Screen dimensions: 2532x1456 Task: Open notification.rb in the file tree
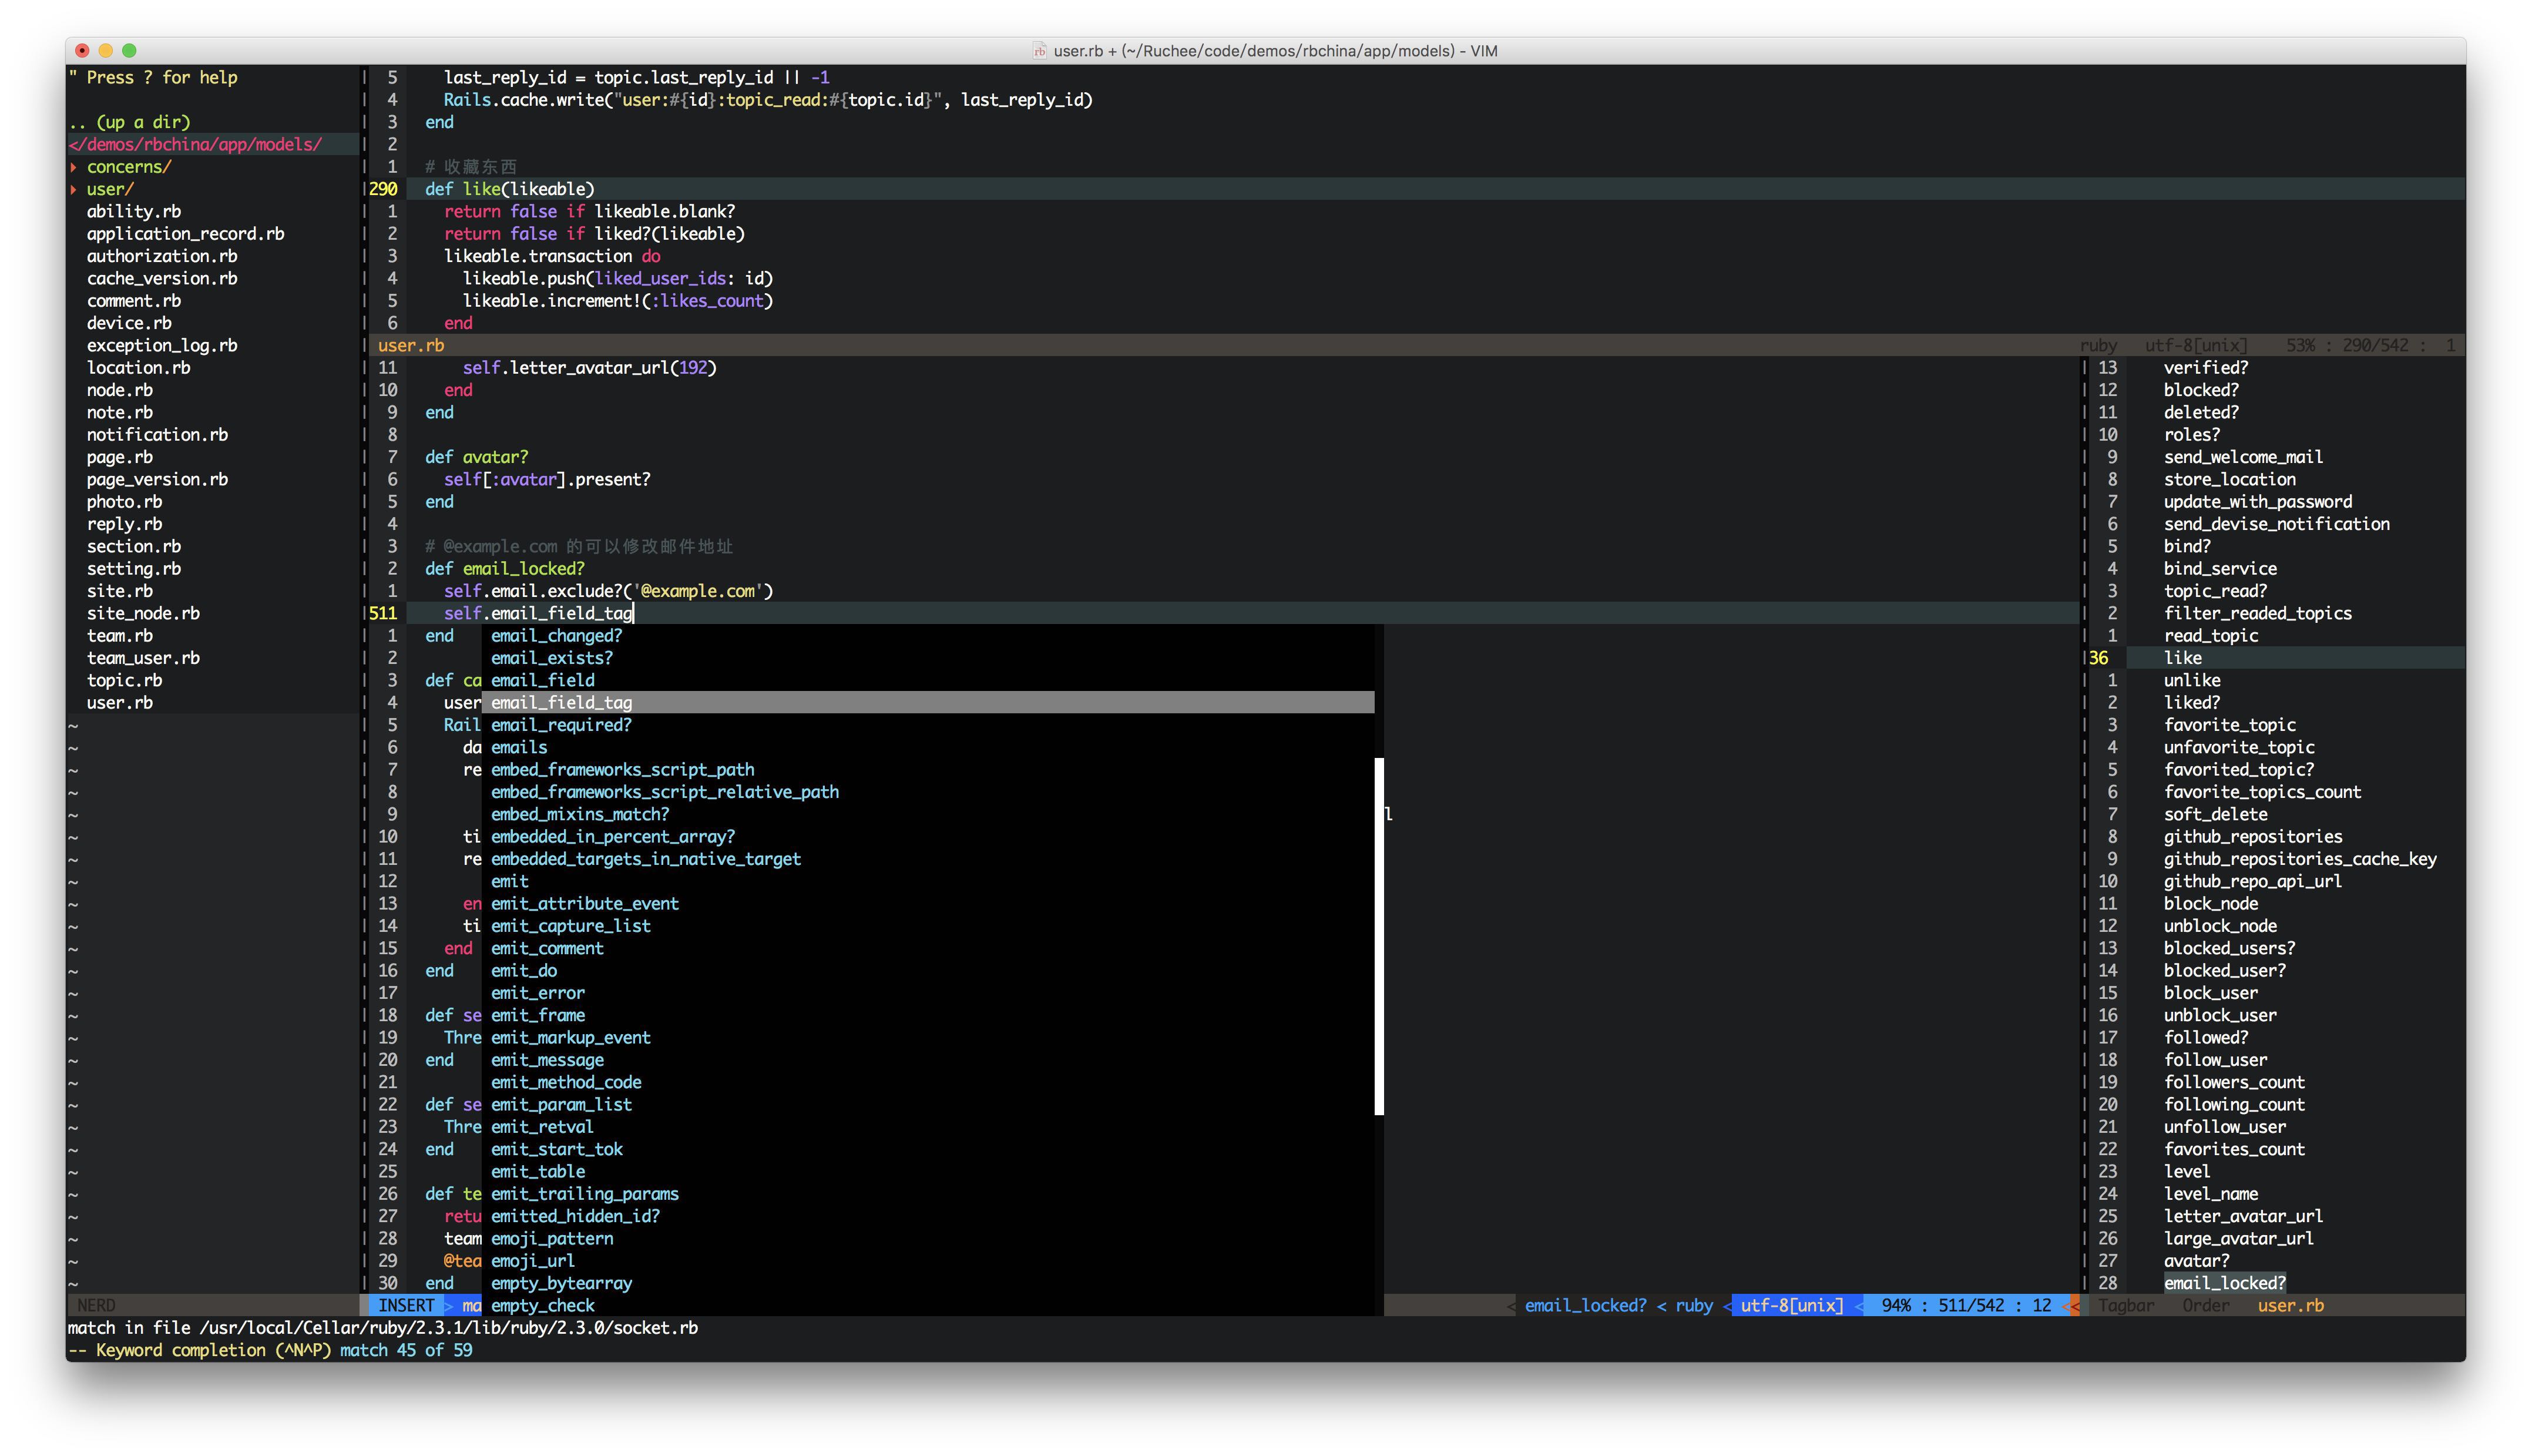pyautogui.click(x=157, y=435)
